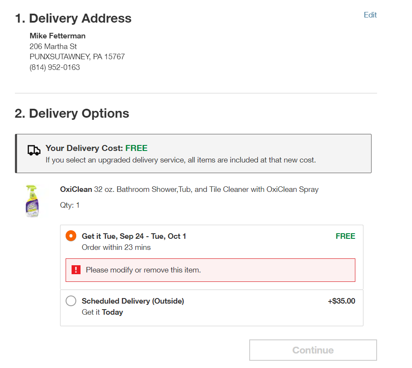Click the Delivery Options section heading
Viewport: 412px width, 368px height.
[x=72, y=113]
